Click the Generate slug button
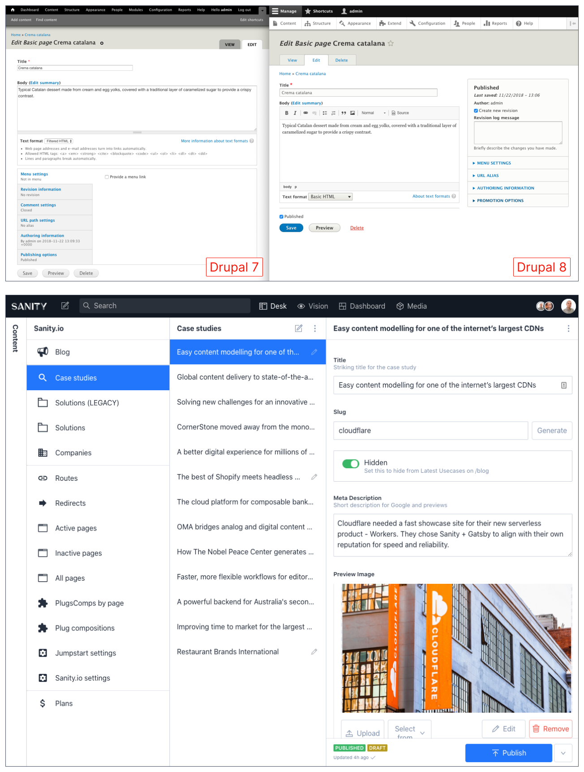 (x=552, y=431)
